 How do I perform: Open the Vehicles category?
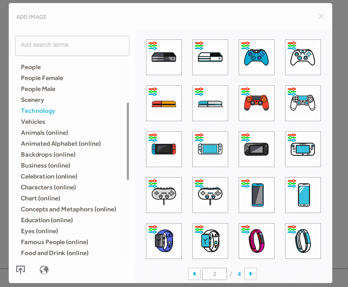click(x=33, y=122)
